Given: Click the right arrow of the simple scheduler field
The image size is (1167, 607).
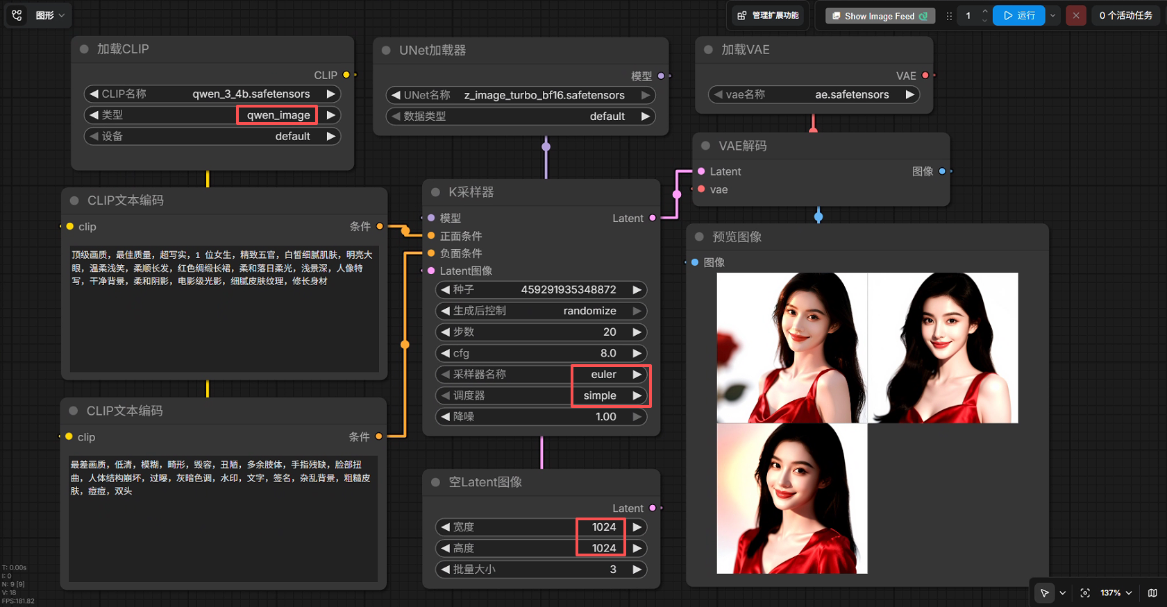Looking at the screenshot, I should 637,395.
